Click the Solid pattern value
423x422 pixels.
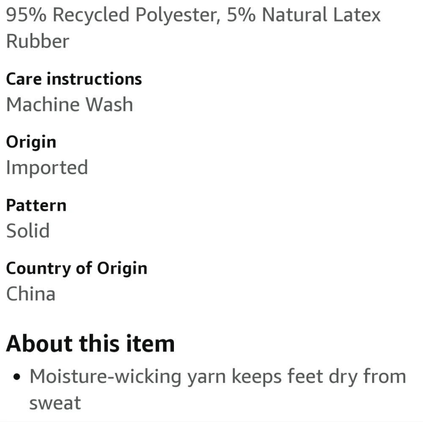point(28,231)
